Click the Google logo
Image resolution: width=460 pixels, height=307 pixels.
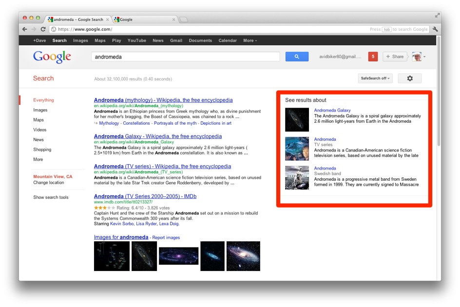tap(52, 57)
